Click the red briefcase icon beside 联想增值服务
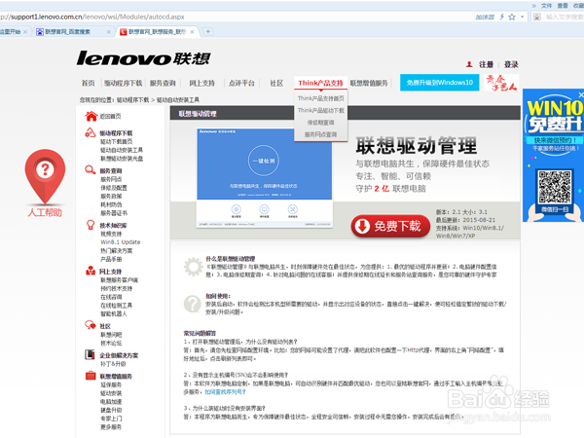584x438 pixels. click(91, 376)
